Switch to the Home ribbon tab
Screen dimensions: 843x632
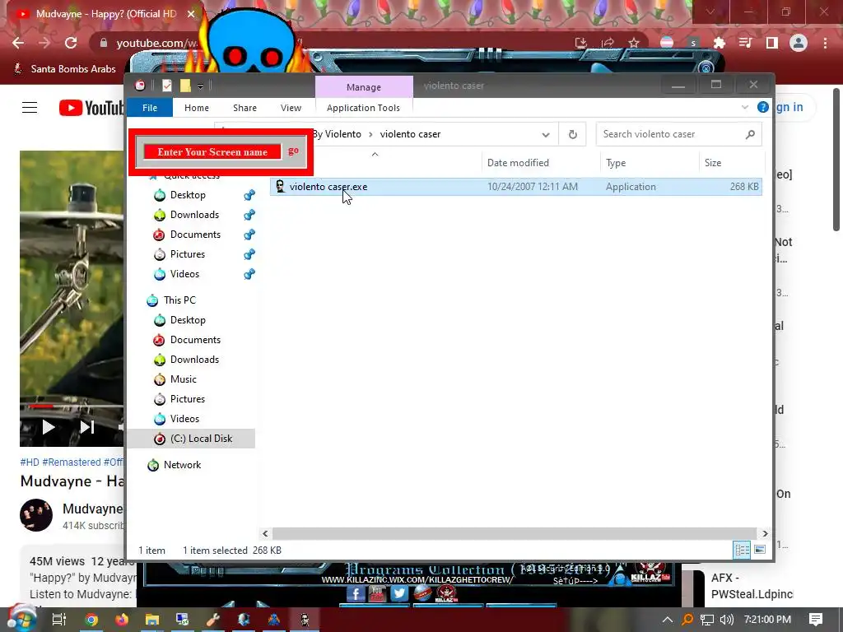point(196,108)
